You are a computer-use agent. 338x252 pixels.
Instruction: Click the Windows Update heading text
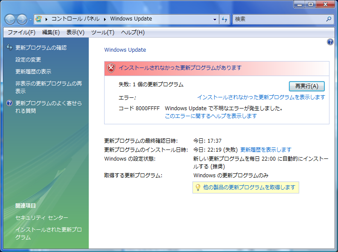click(x=125, y=50)
